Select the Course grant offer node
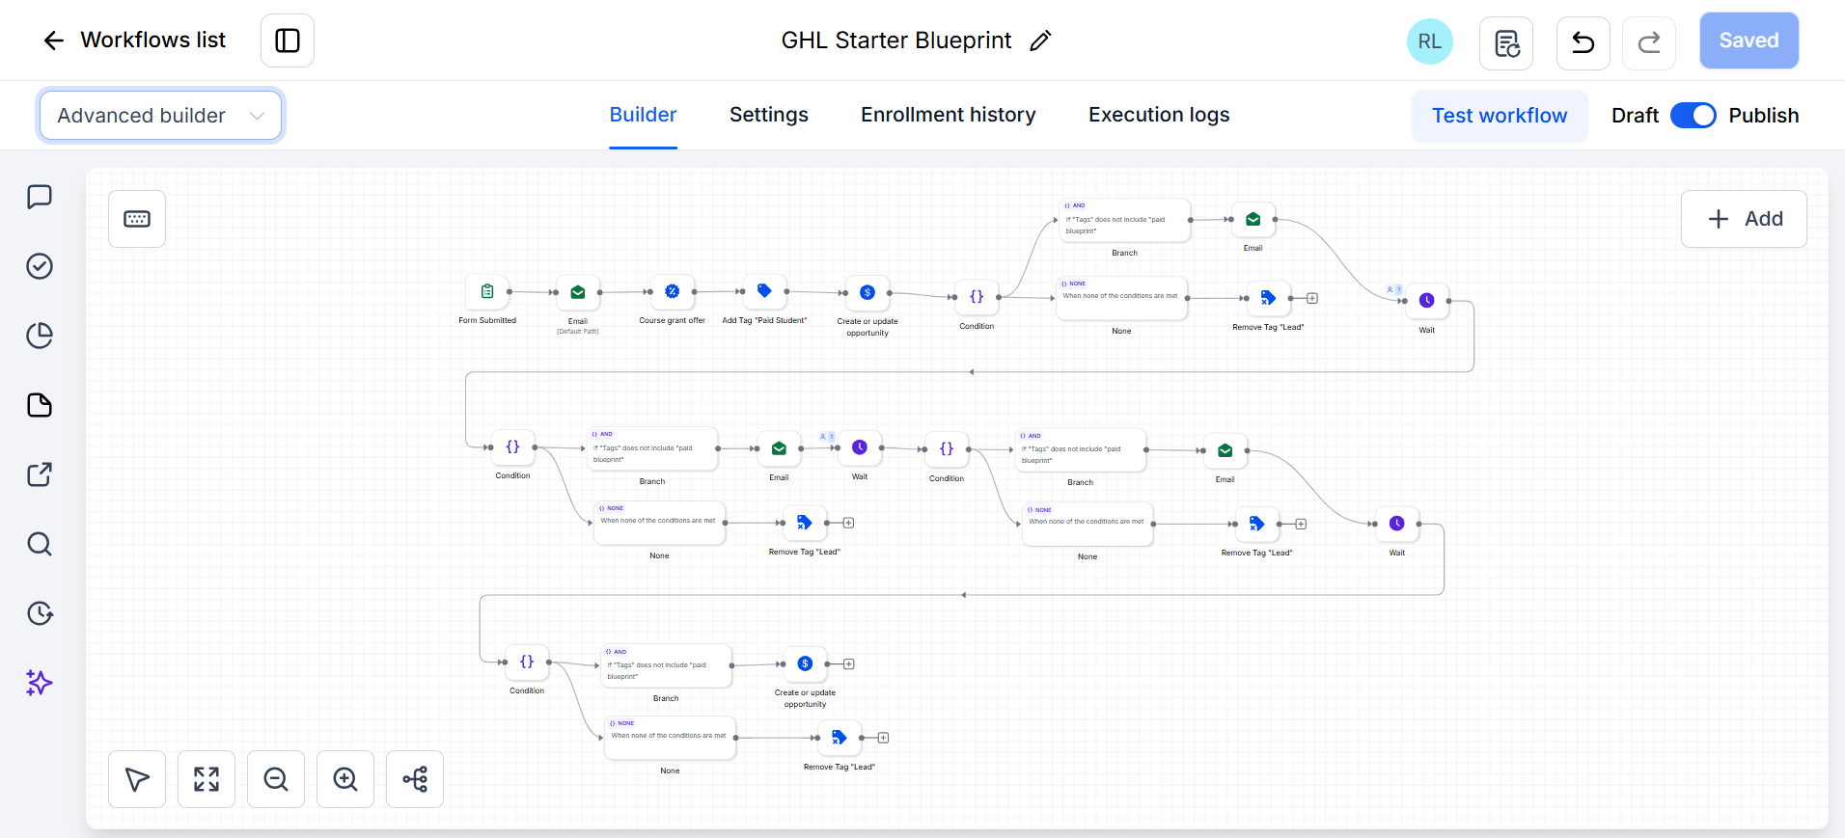 pyautogui.click(x=673, y=291)
